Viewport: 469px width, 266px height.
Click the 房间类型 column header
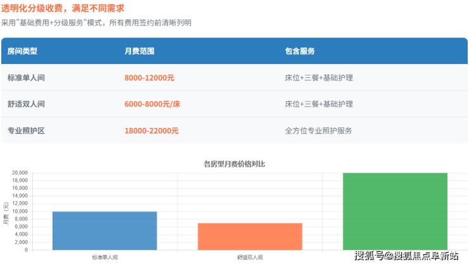pyautogui.click(x=22, y=51)
